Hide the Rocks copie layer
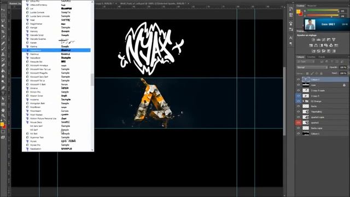Viewport: 350px width, 197px height. (x=299, y=128)
